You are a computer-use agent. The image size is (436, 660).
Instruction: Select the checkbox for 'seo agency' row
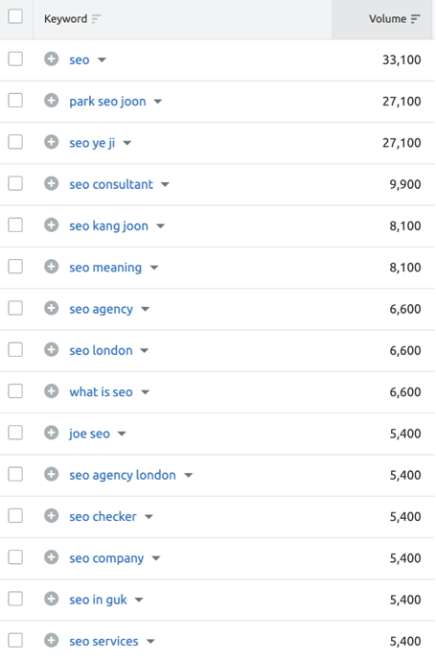(15, 308)
